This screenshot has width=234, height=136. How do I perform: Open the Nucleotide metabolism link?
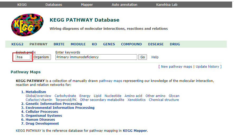click(113, 96)
